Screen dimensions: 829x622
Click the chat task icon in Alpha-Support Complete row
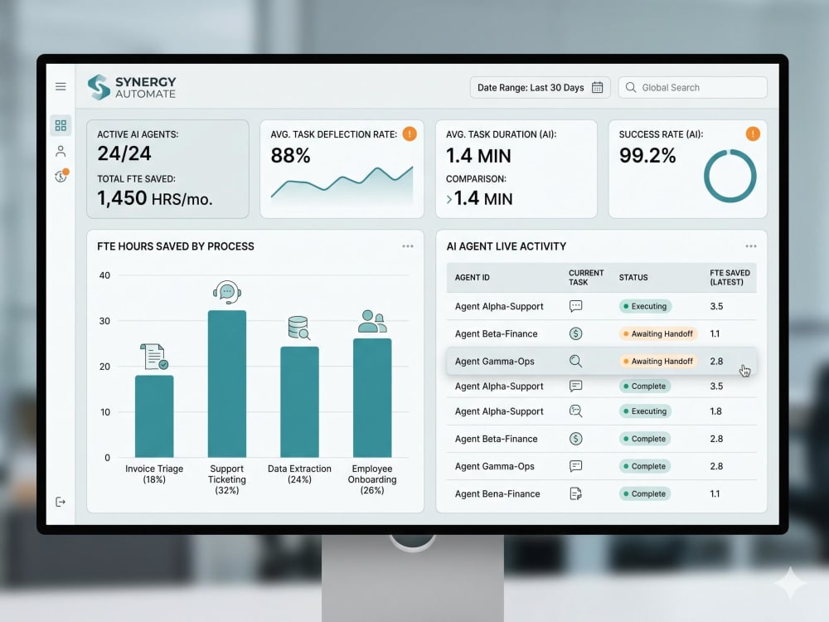(576, 386)
